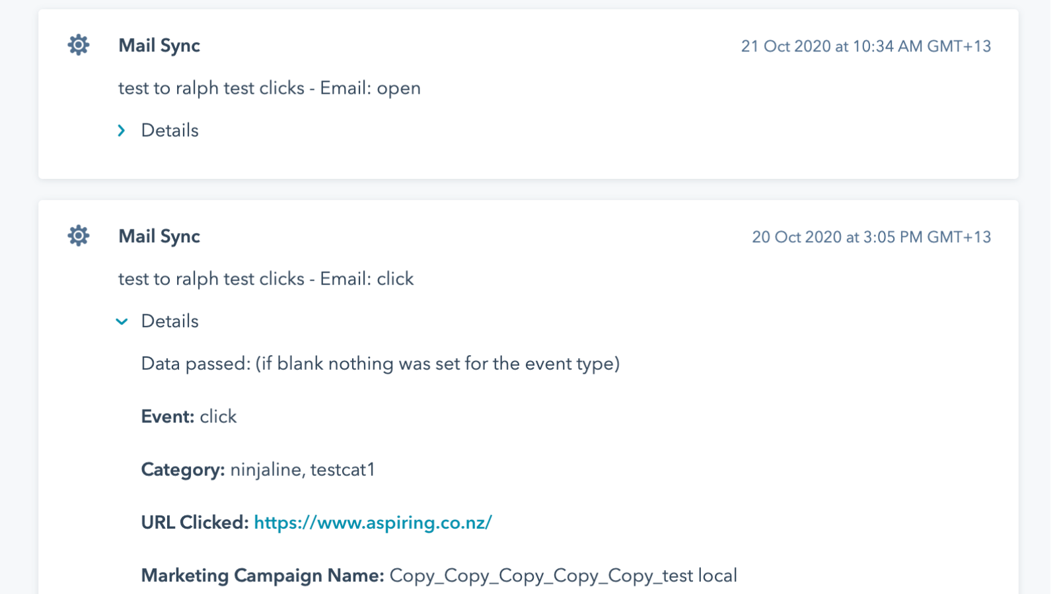Click the Category value ninjaline, testcat1
The width and height of the screenshot is (1057, 594).
click(303, 470)
